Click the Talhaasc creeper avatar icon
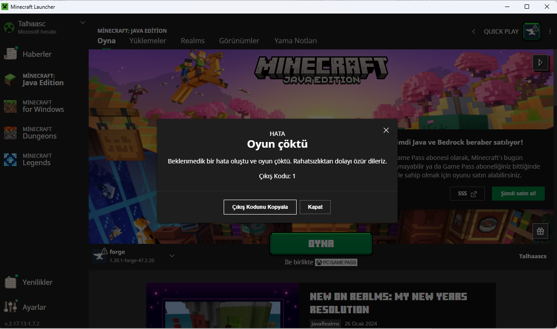This screenshot has height=329, width=557. [9, 28]
